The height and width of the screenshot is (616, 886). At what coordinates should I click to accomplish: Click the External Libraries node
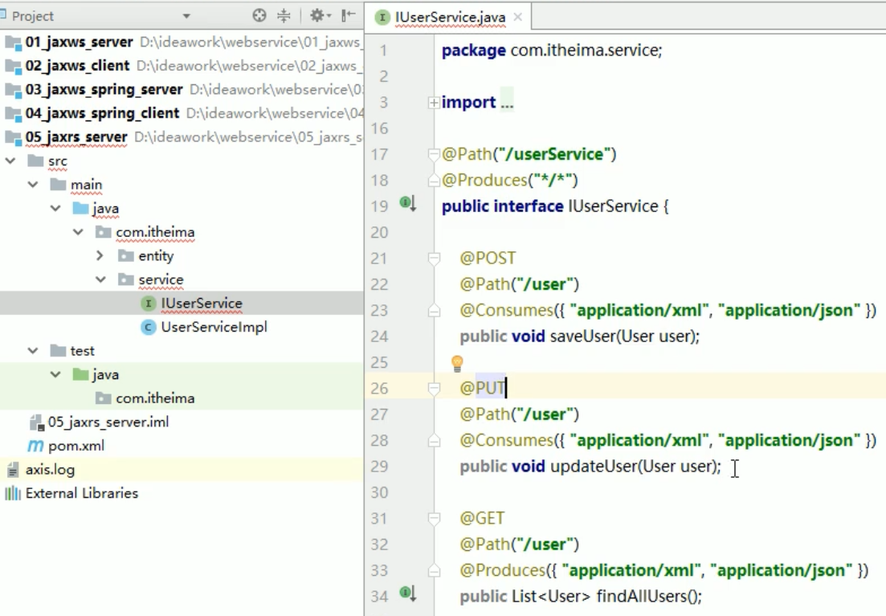pyautogui.click(x=82, y=493)
